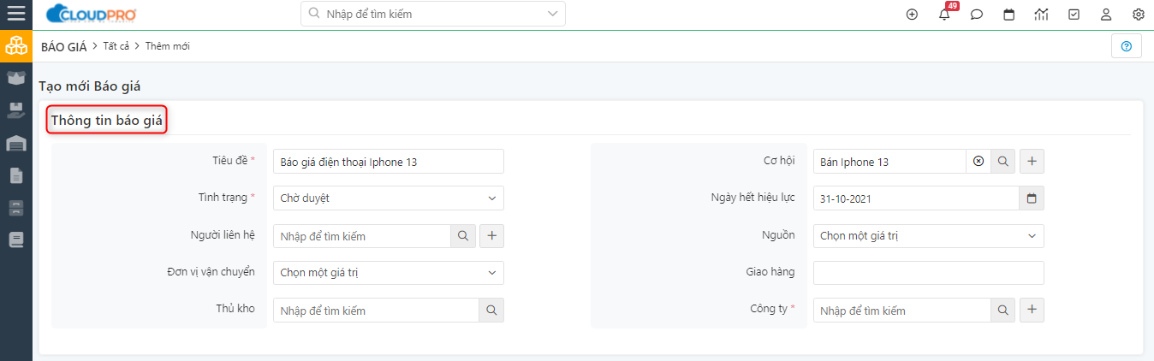
Task: Open the reports chart icon
Action: pyautogui.click(x=1042, y=15)
